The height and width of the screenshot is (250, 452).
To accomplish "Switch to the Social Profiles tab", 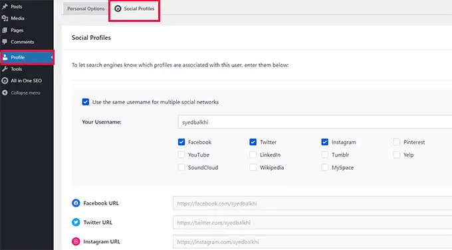I will 134,9.
